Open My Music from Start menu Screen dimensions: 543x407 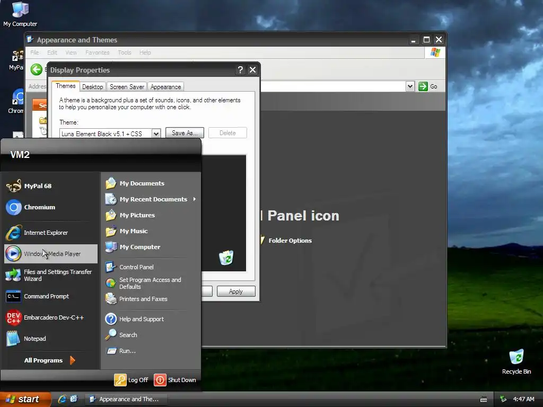click(151, 231)
